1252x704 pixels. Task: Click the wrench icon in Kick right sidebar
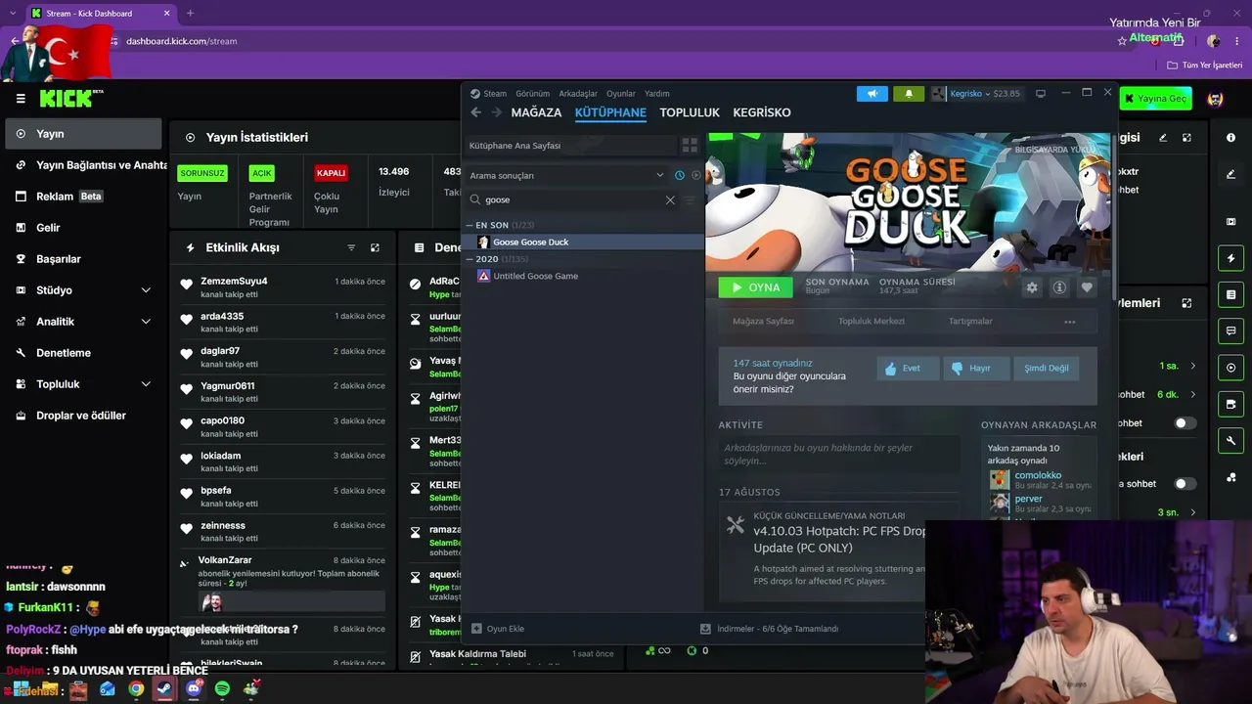click(x=1230, y=441)
